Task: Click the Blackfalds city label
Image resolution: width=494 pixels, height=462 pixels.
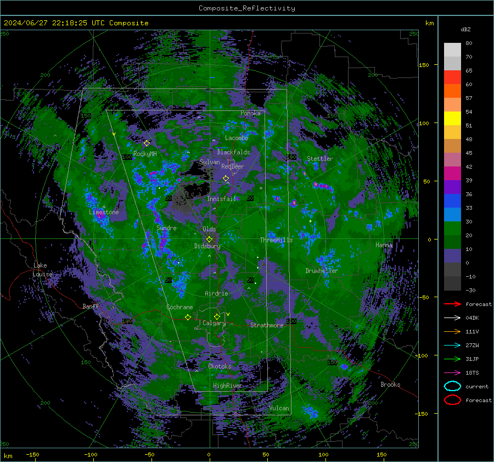Action: coord(233,152)
